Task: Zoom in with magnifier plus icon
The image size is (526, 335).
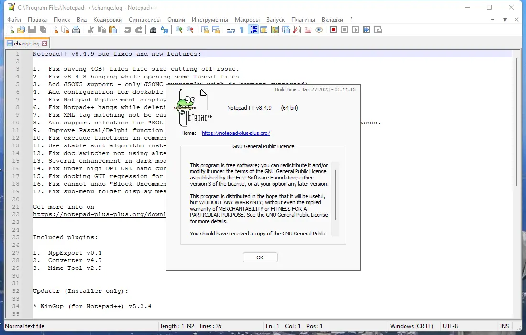Action: (179, 30)
